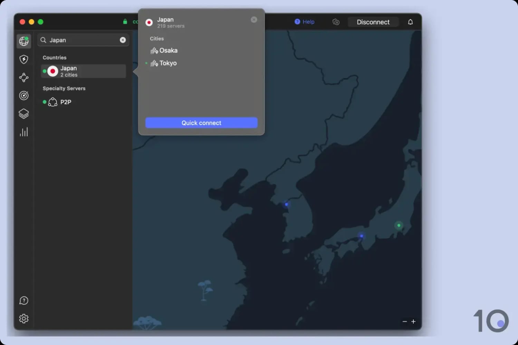Click the search magnifier icon

[x=44, y=40]
